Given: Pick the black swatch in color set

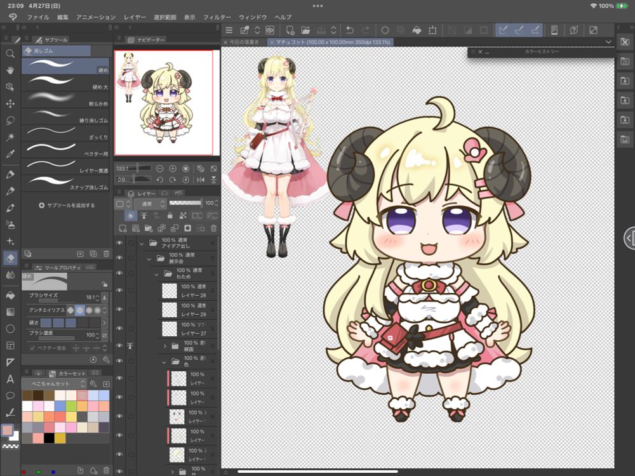Looking at the screenshot, I should [x=49, y=438].
